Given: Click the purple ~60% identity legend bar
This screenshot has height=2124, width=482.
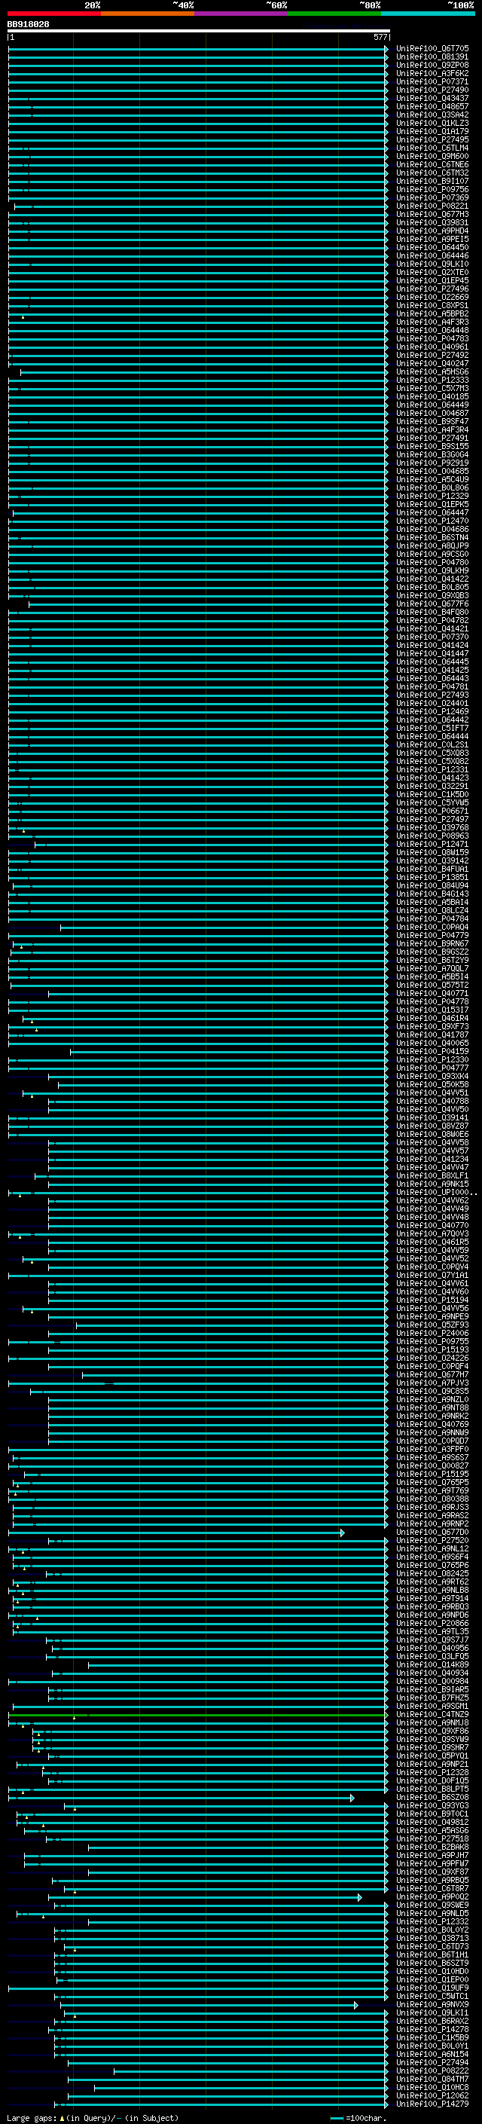Looking at the screenshot, I should 242,14.
